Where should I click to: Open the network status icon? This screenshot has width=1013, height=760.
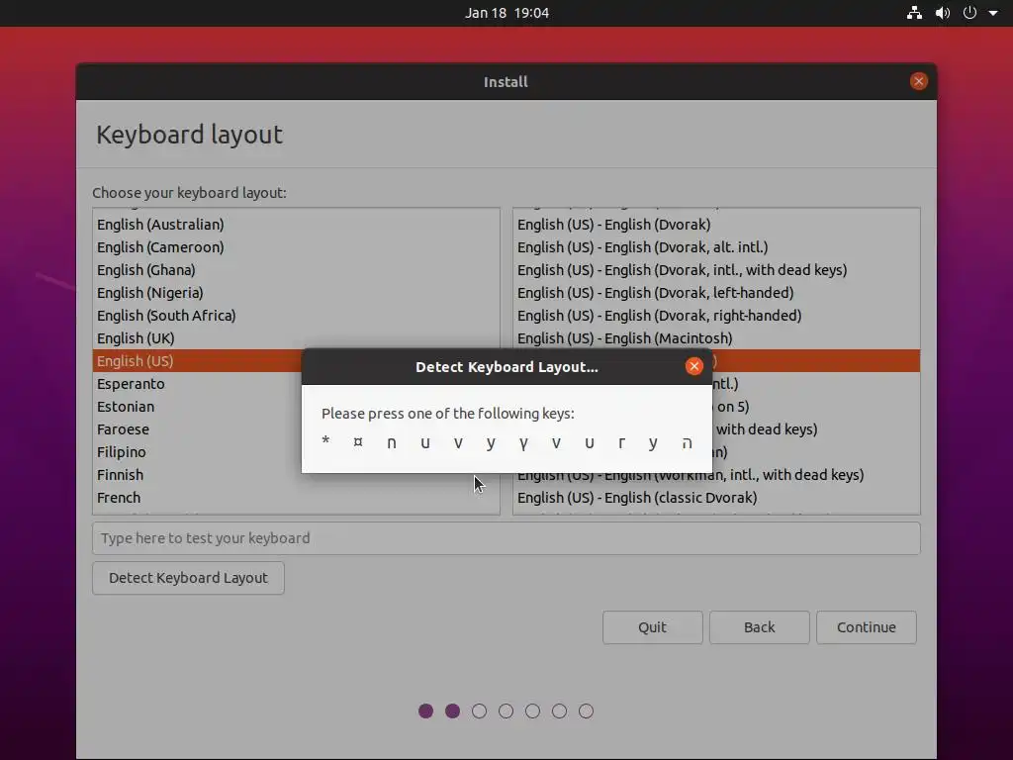(914, 13)
